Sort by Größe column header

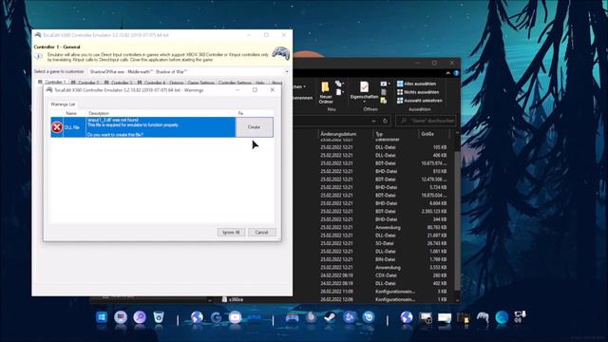[x=433, y=134]
